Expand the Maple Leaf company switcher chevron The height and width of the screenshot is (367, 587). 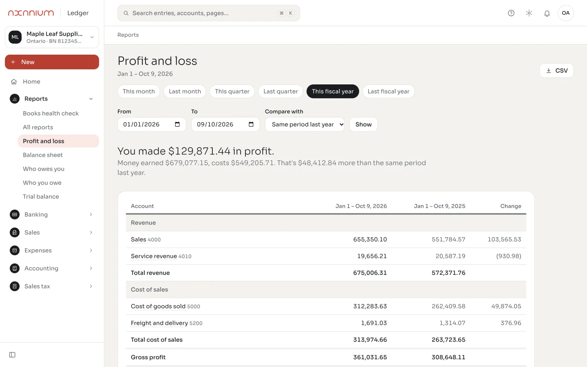(x=92, y=37)
